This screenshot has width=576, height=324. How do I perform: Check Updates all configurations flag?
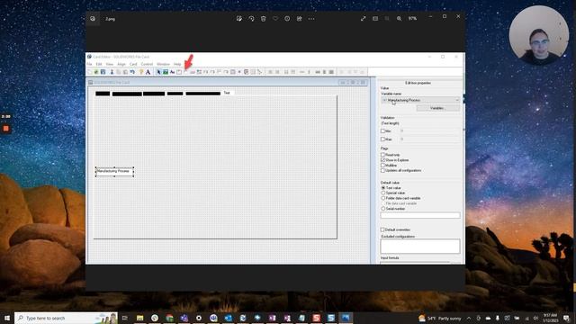click(382, 170)
